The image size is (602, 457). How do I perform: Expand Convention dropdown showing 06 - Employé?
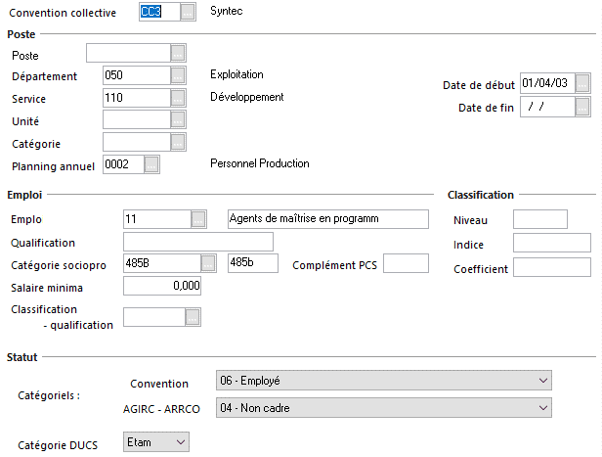point(384,381)
